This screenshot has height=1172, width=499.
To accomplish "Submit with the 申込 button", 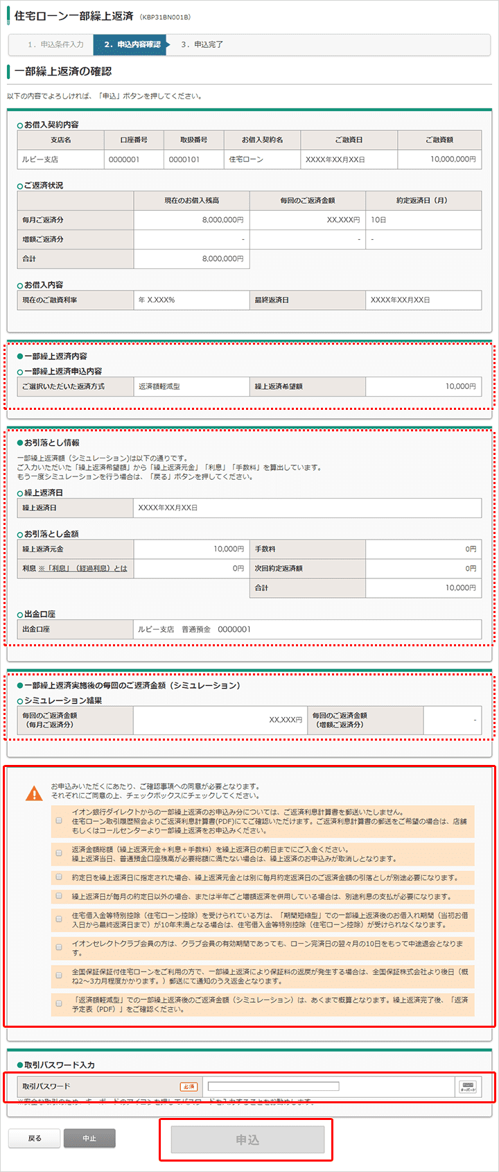I will pos(247,1139).
